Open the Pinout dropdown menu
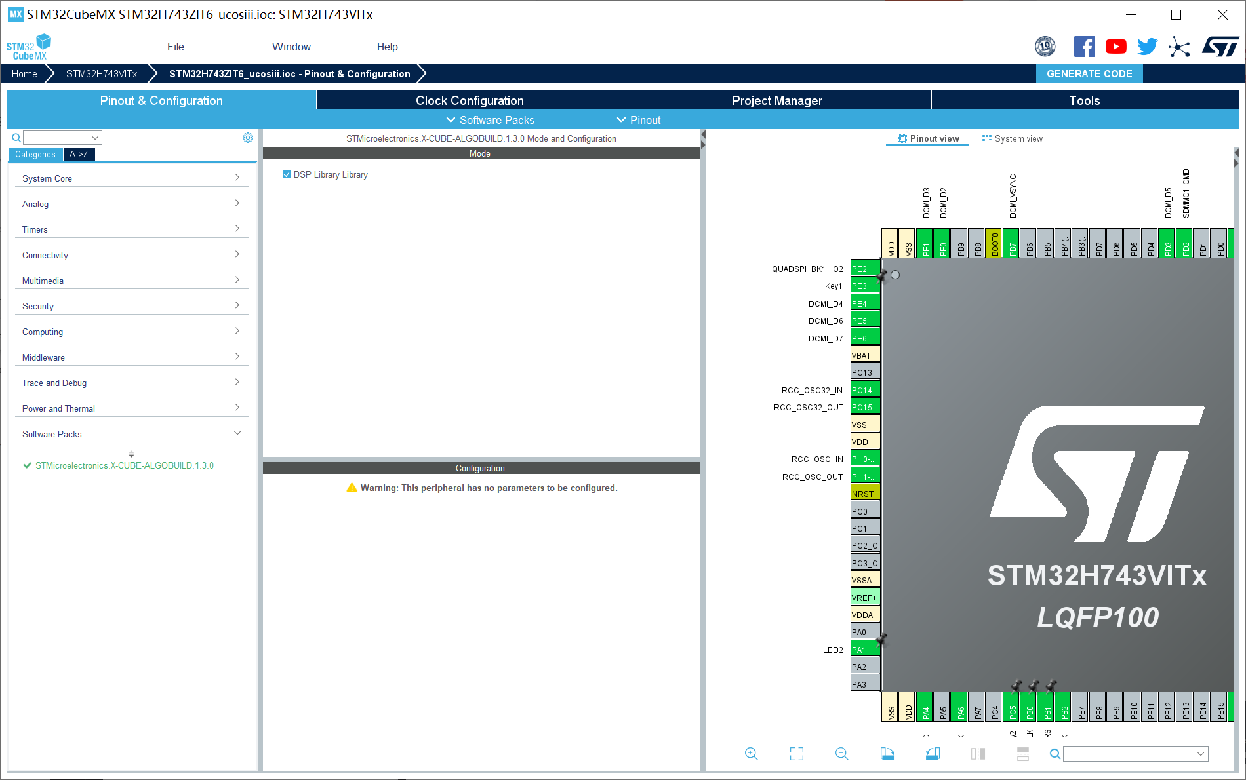The width and height of the screenshot is (1246, 780). (638, 120)
